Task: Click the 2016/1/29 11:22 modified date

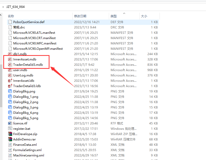Action: 86,70
